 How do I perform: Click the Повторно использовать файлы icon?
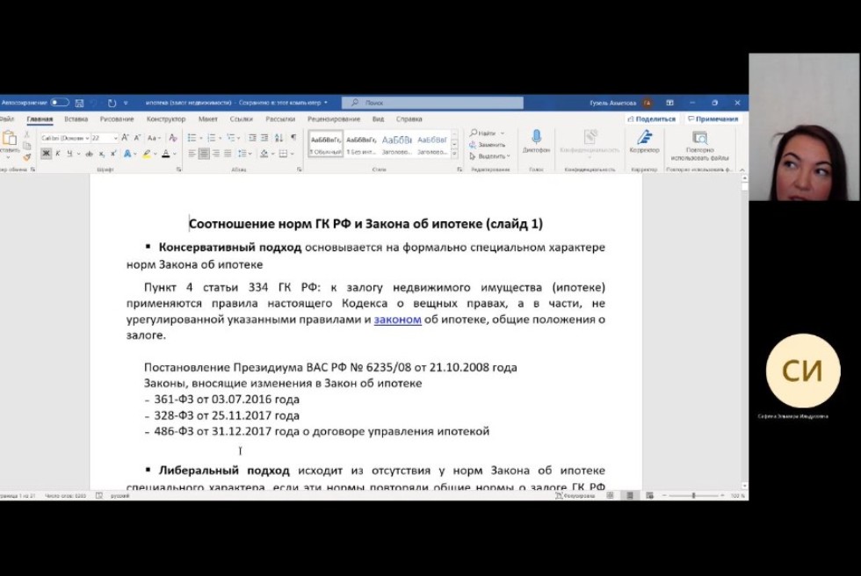pyautogui.click(x=699, y=139)
